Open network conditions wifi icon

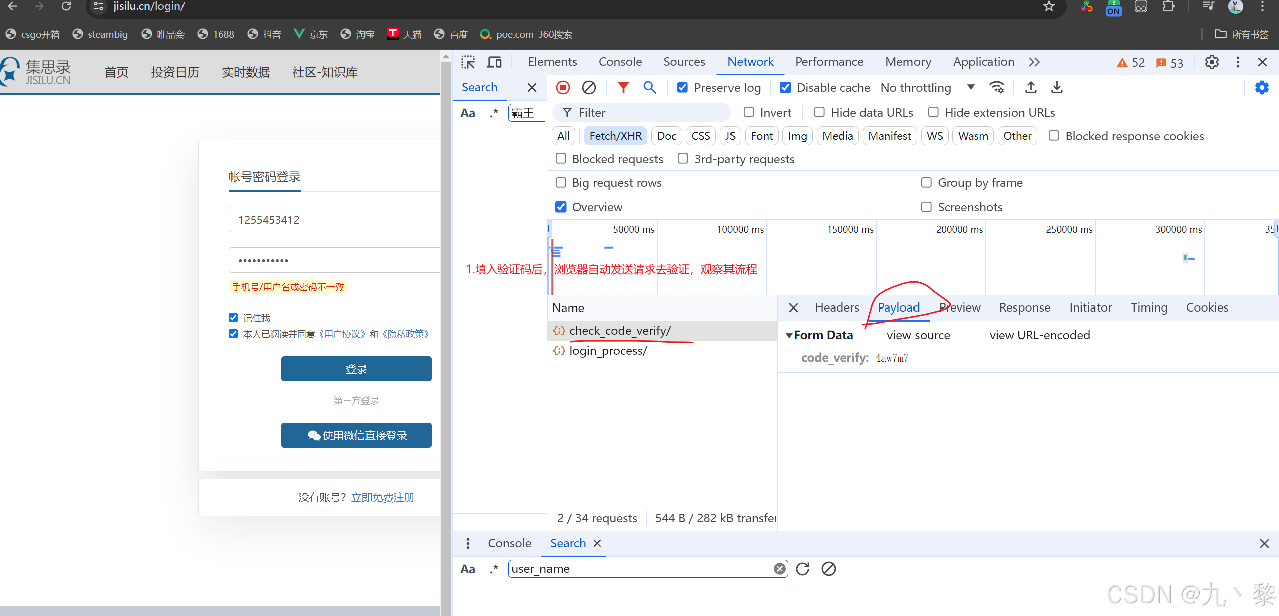(997, 88)
